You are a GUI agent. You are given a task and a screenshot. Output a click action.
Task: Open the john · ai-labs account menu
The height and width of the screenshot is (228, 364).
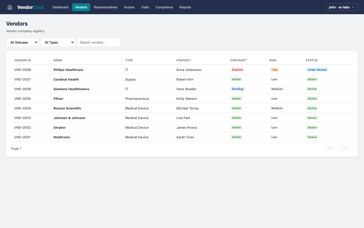[x=341, y=7]
